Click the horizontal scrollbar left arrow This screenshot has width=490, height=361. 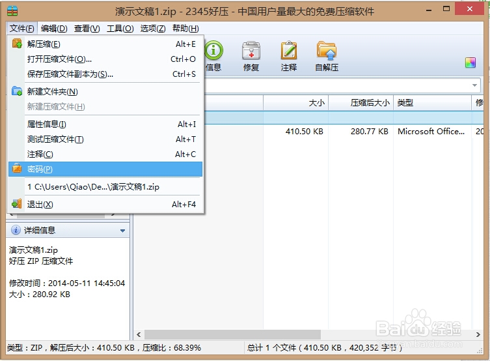139,335
